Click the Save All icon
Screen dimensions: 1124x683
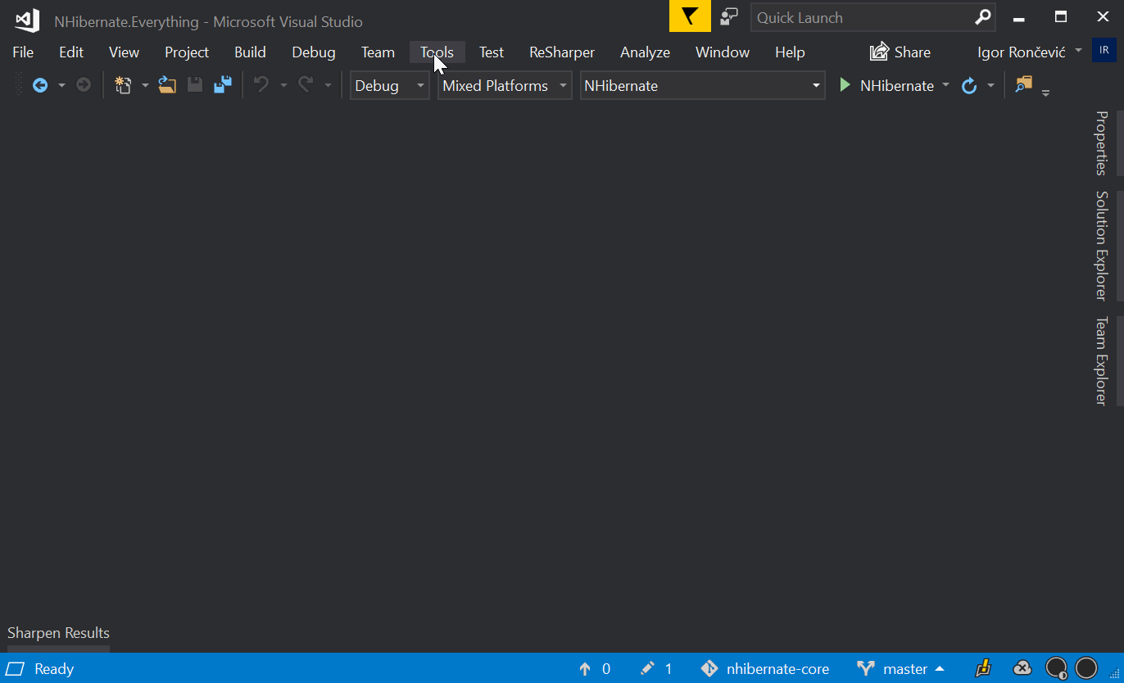point(223,85)
